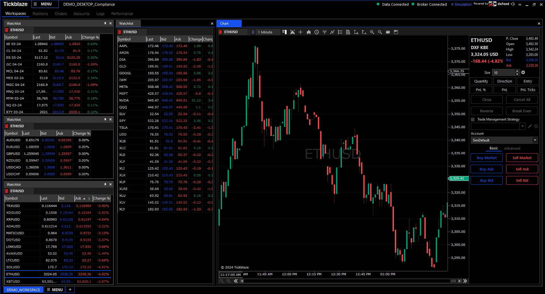Switch to Advanced order entry tab
Image resolution: width=545 pixels, height=294 pixels.
512,148
